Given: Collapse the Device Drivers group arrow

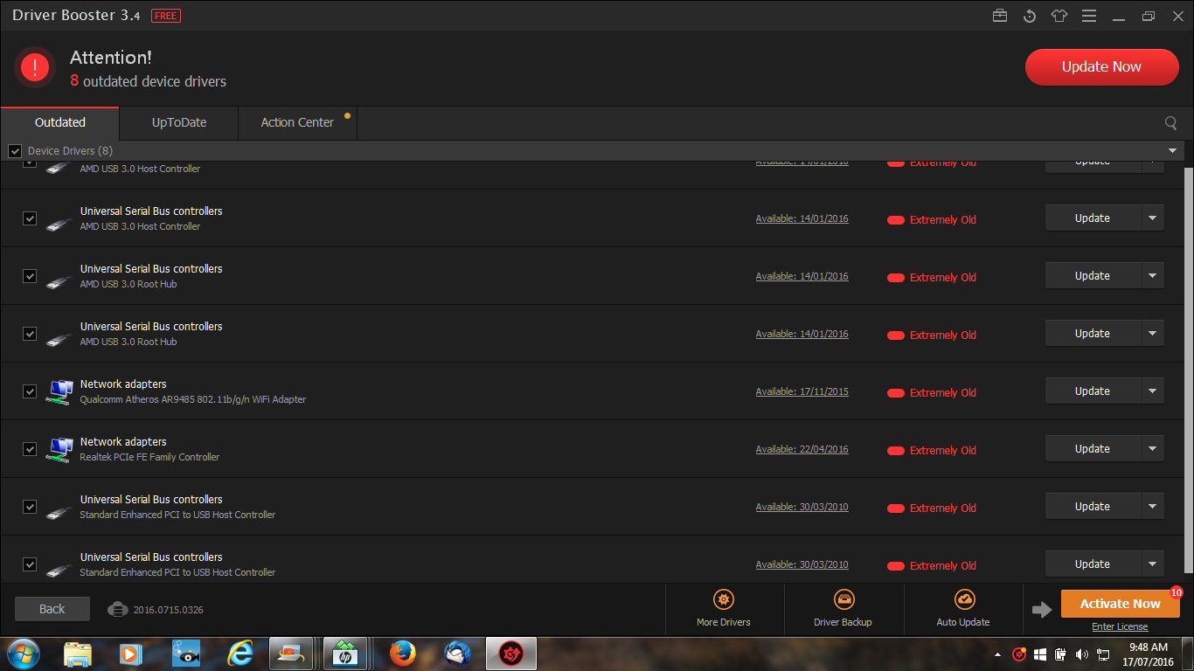Looking at the screenshot, I should [x=1172, y=151].
